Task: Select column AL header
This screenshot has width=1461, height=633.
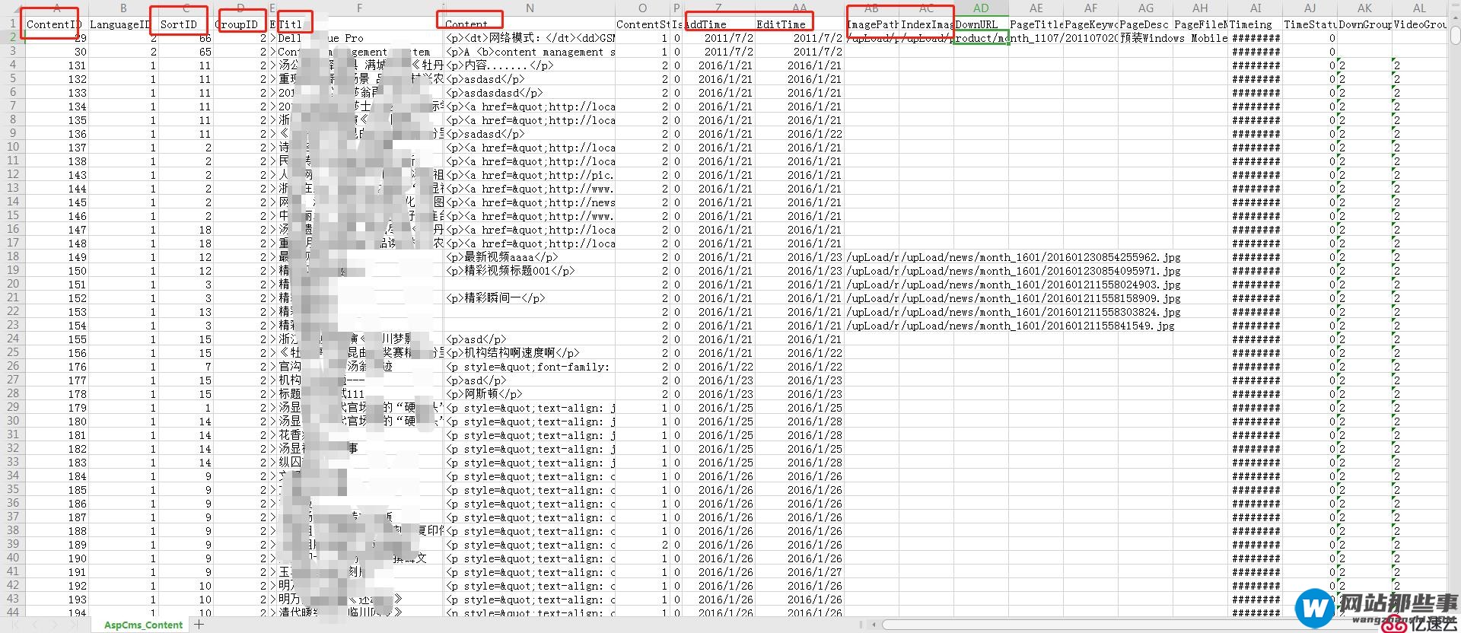Action: point(1419,8)
